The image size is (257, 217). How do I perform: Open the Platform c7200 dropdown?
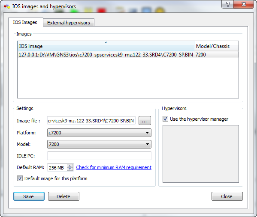99,133
